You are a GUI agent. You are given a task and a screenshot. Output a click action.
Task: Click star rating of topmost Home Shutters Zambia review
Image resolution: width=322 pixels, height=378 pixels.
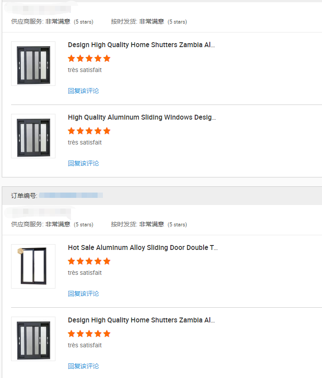tap(89, 58)
